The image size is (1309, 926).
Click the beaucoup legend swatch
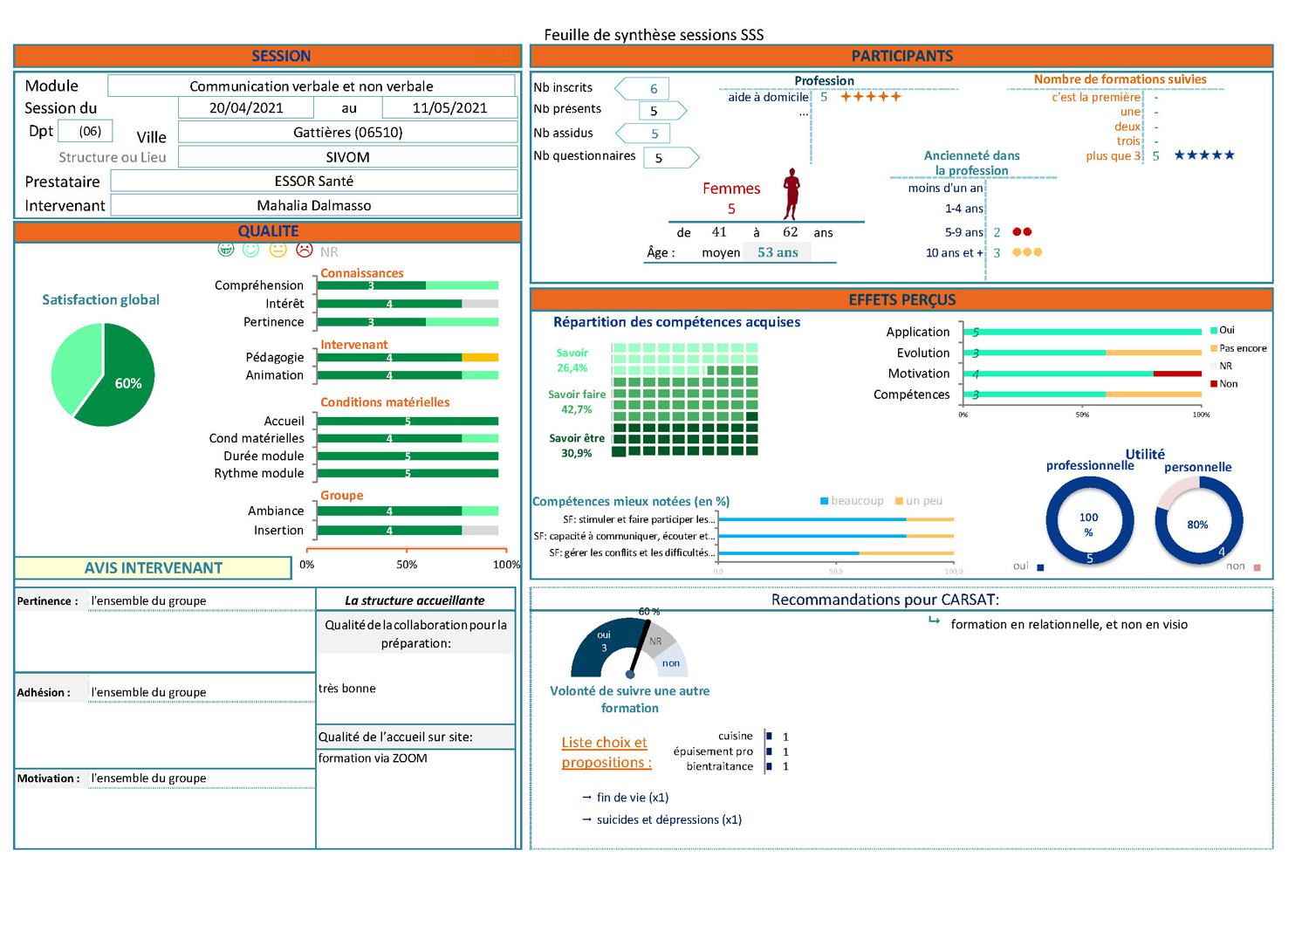point(824,501)
